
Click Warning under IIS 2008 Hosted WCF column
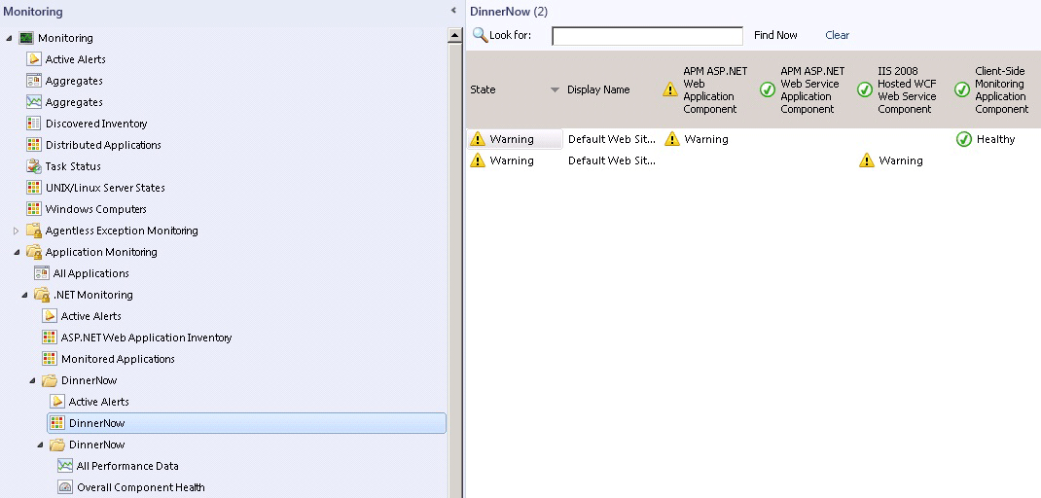(900, 160)
